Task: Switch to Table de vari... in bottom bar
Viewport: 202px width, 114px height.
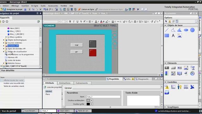Action: [x=83, y=111]
